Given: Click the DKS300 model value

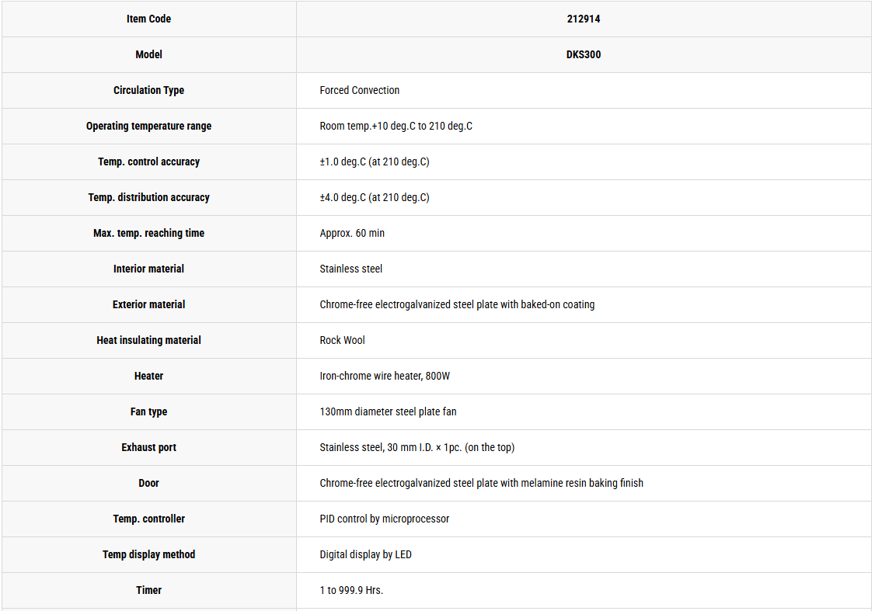Looking at the screenshot, I should click(583, 54).
